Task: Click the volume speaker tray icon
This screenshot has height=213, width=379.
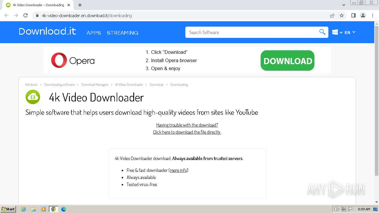Action: pyautogui.click(x=337, y=209)
